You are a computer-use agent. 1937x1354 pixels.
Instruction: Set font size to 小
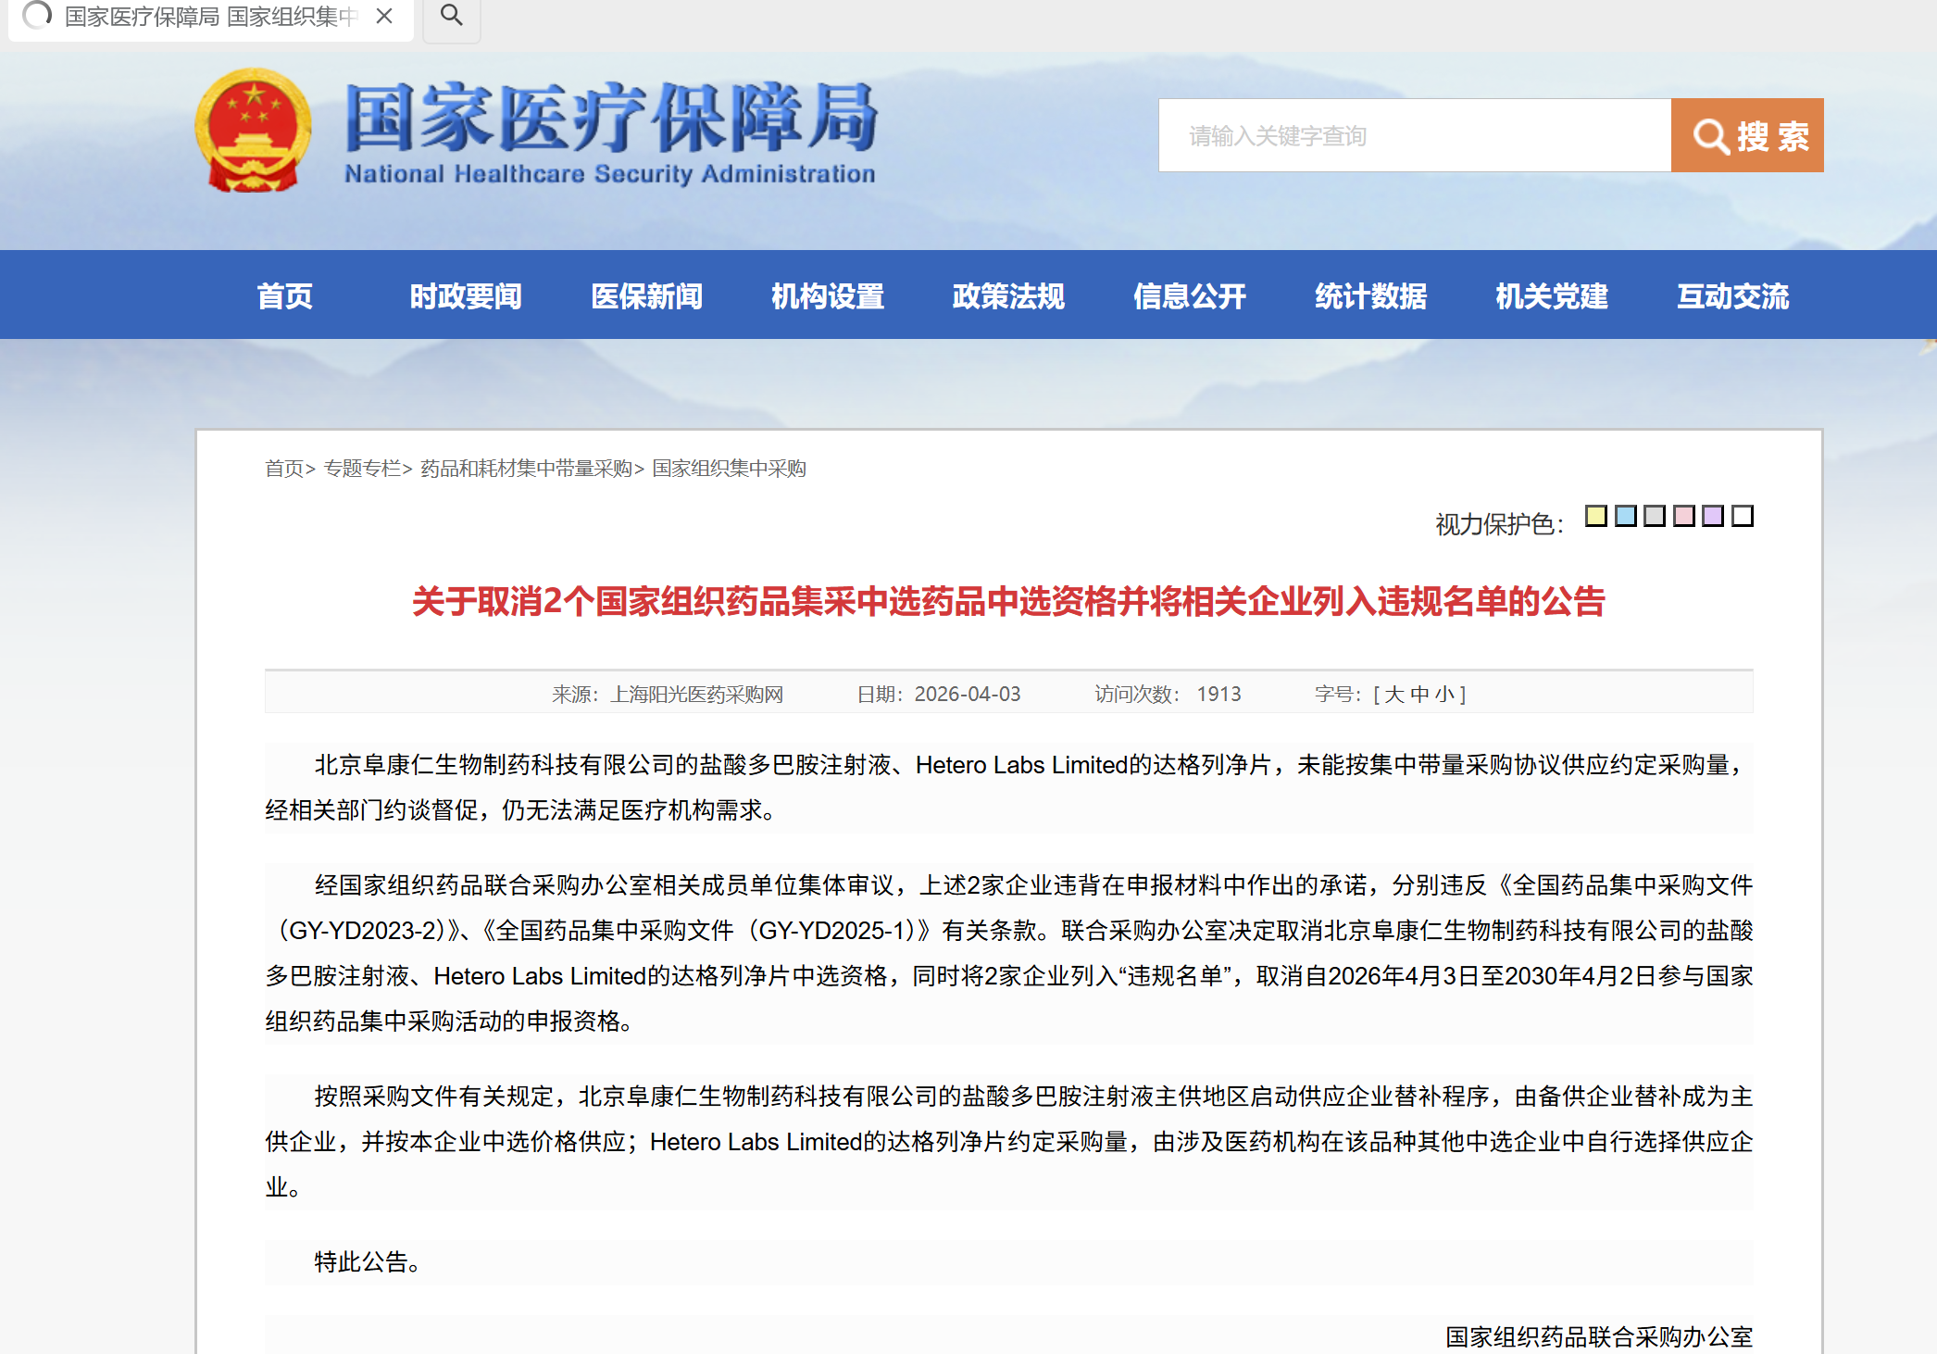click(x=1443, y=694)
